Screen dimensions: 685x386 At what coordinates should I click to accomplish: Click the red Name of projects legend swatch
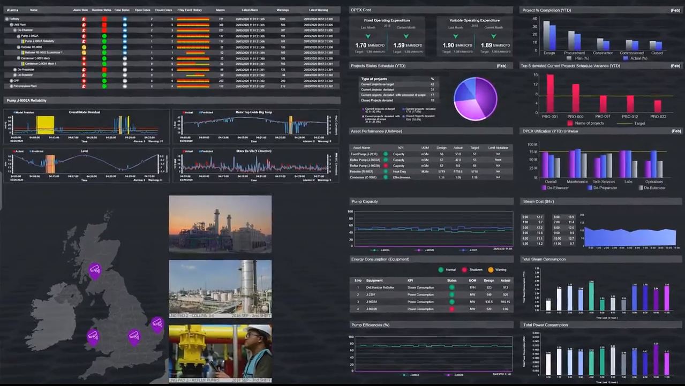pos(570,124)
